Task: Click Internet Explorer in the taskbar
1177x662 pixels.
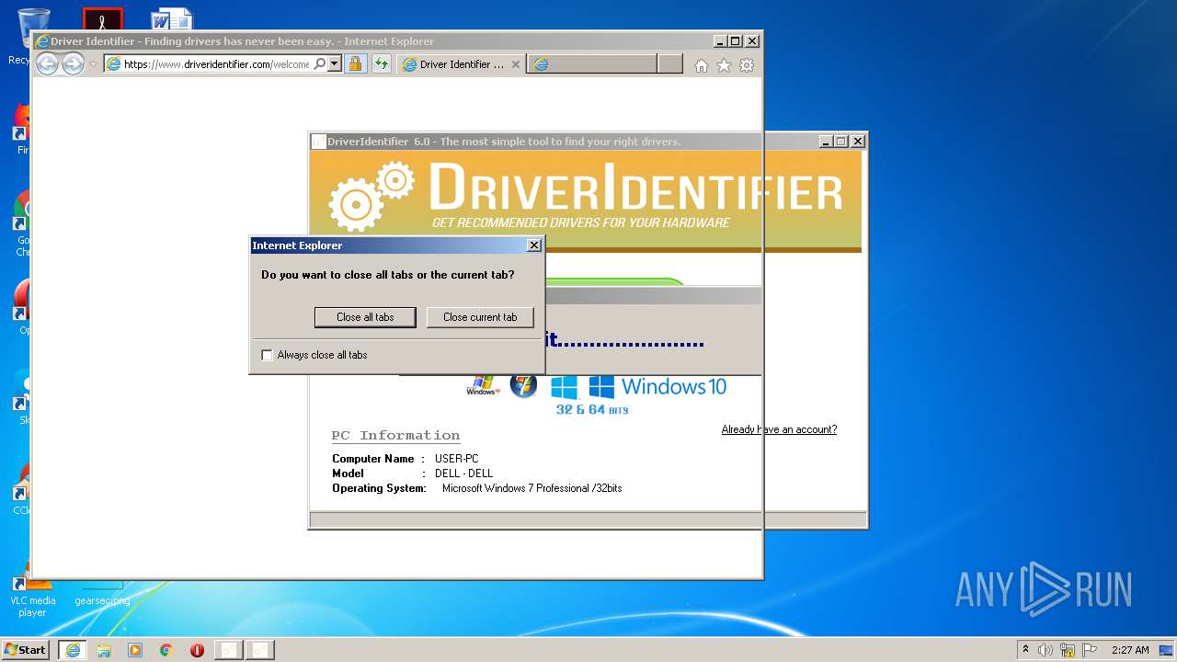Action: click(73, 650)
